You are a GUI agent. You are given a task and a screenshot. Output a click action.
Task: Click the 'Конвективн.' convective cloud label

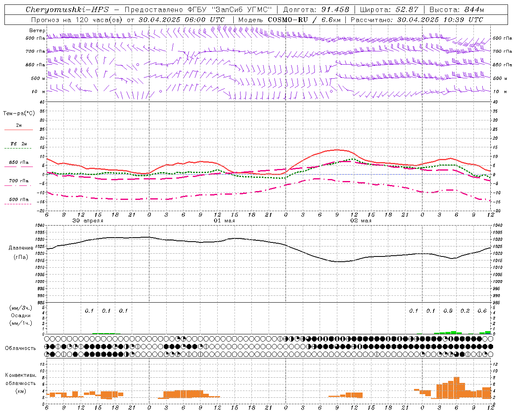(21, 375)
